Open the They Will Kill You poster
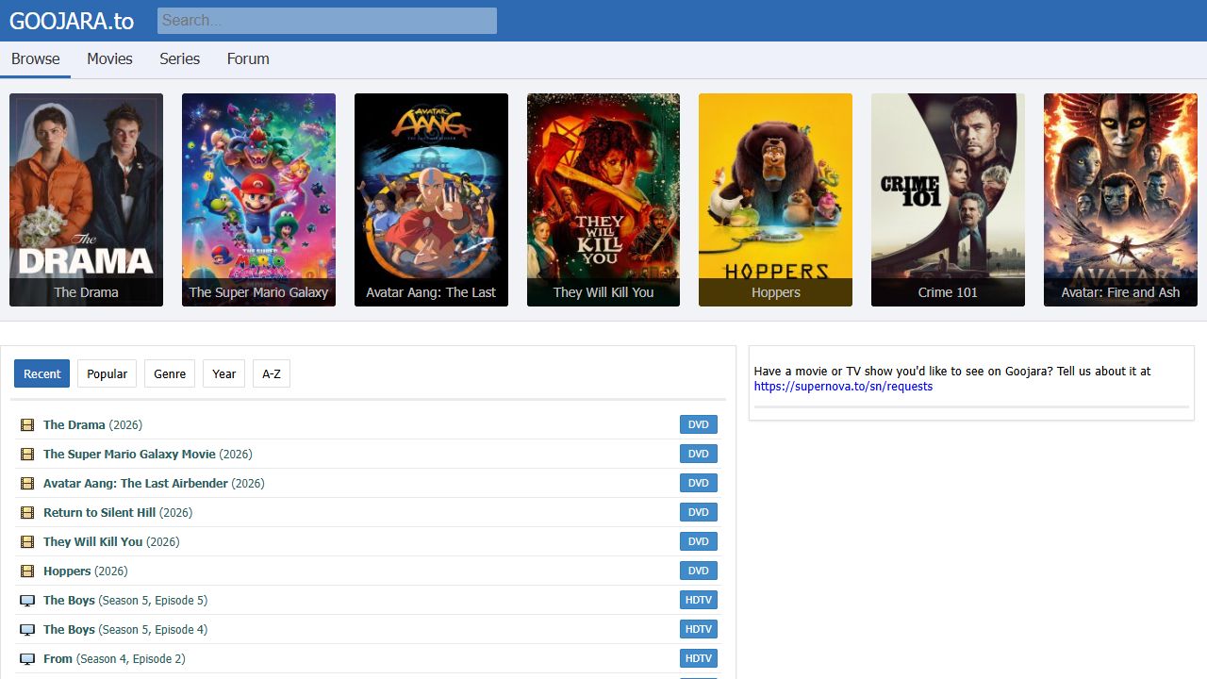The height and width of the screenshot is (679, 1207). [x=603, y=200]
